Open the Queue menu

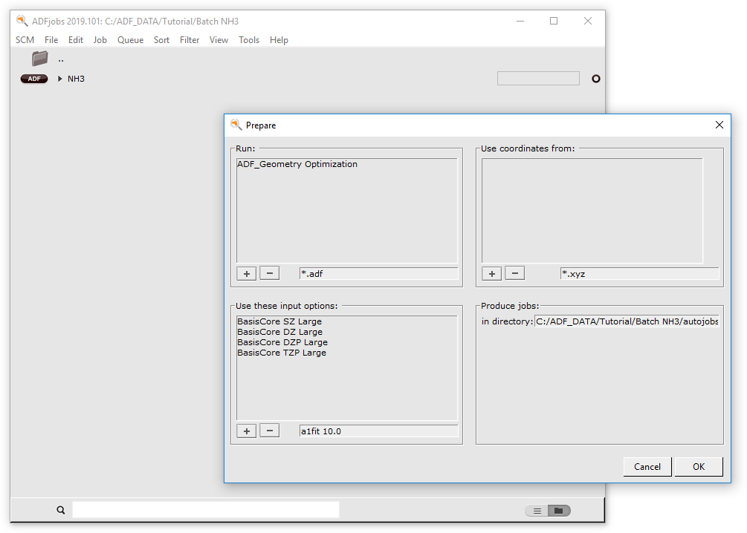[130, 39]
